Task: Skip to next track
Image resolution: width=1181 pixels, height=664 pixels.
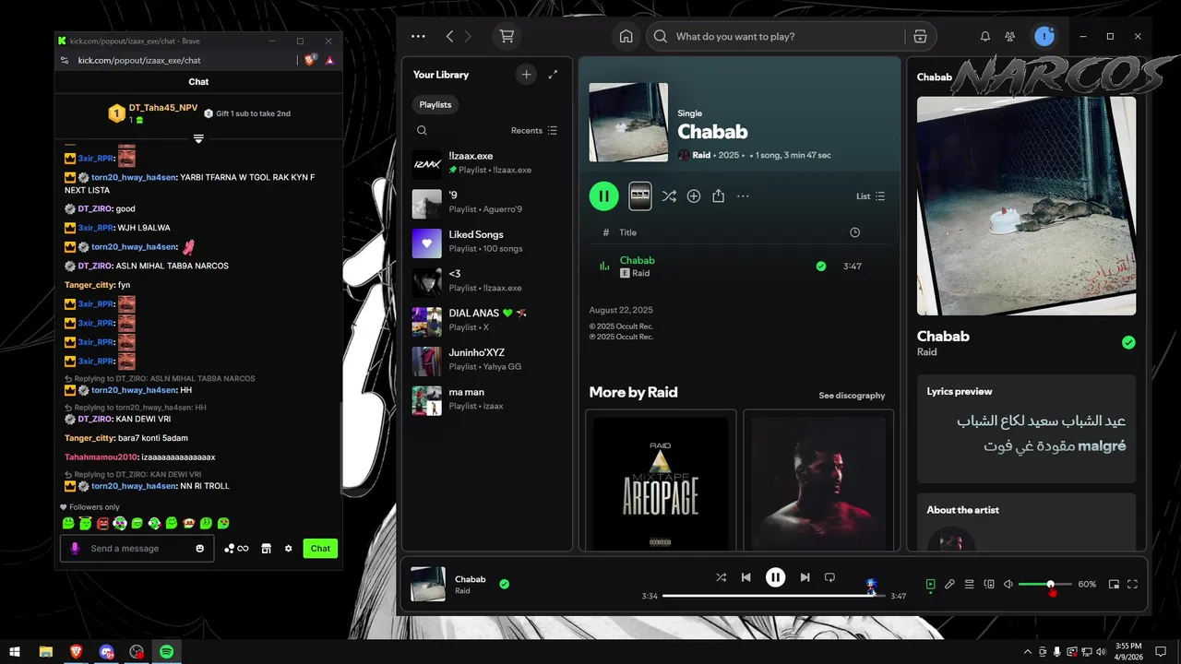Action: [x=805, y=577]
